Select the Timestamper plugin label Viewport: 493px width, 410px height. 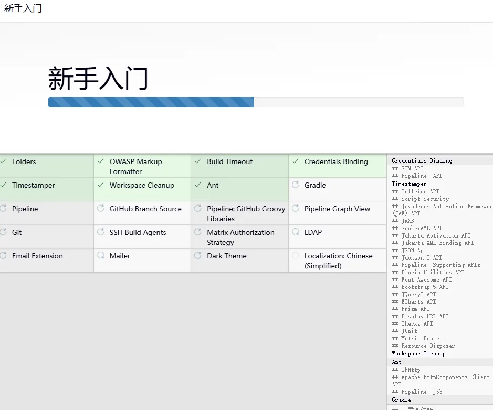pos(33,185)
